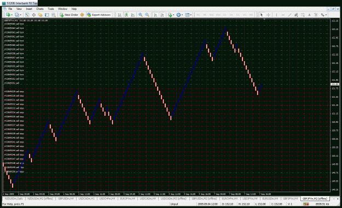Select the M1 timeframe button
Image resolution: width=342 pixels, height=208 pixels.
point(198,15)
